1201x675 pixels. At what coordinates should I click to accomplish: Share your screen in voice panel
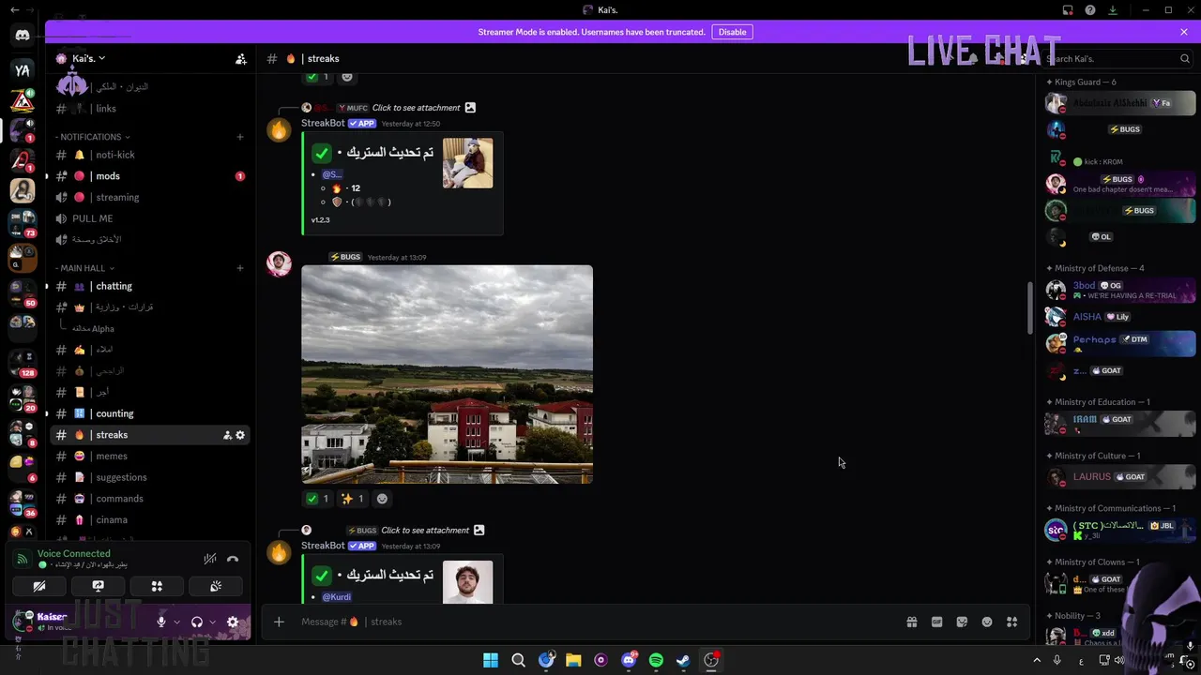click(98, 587)
